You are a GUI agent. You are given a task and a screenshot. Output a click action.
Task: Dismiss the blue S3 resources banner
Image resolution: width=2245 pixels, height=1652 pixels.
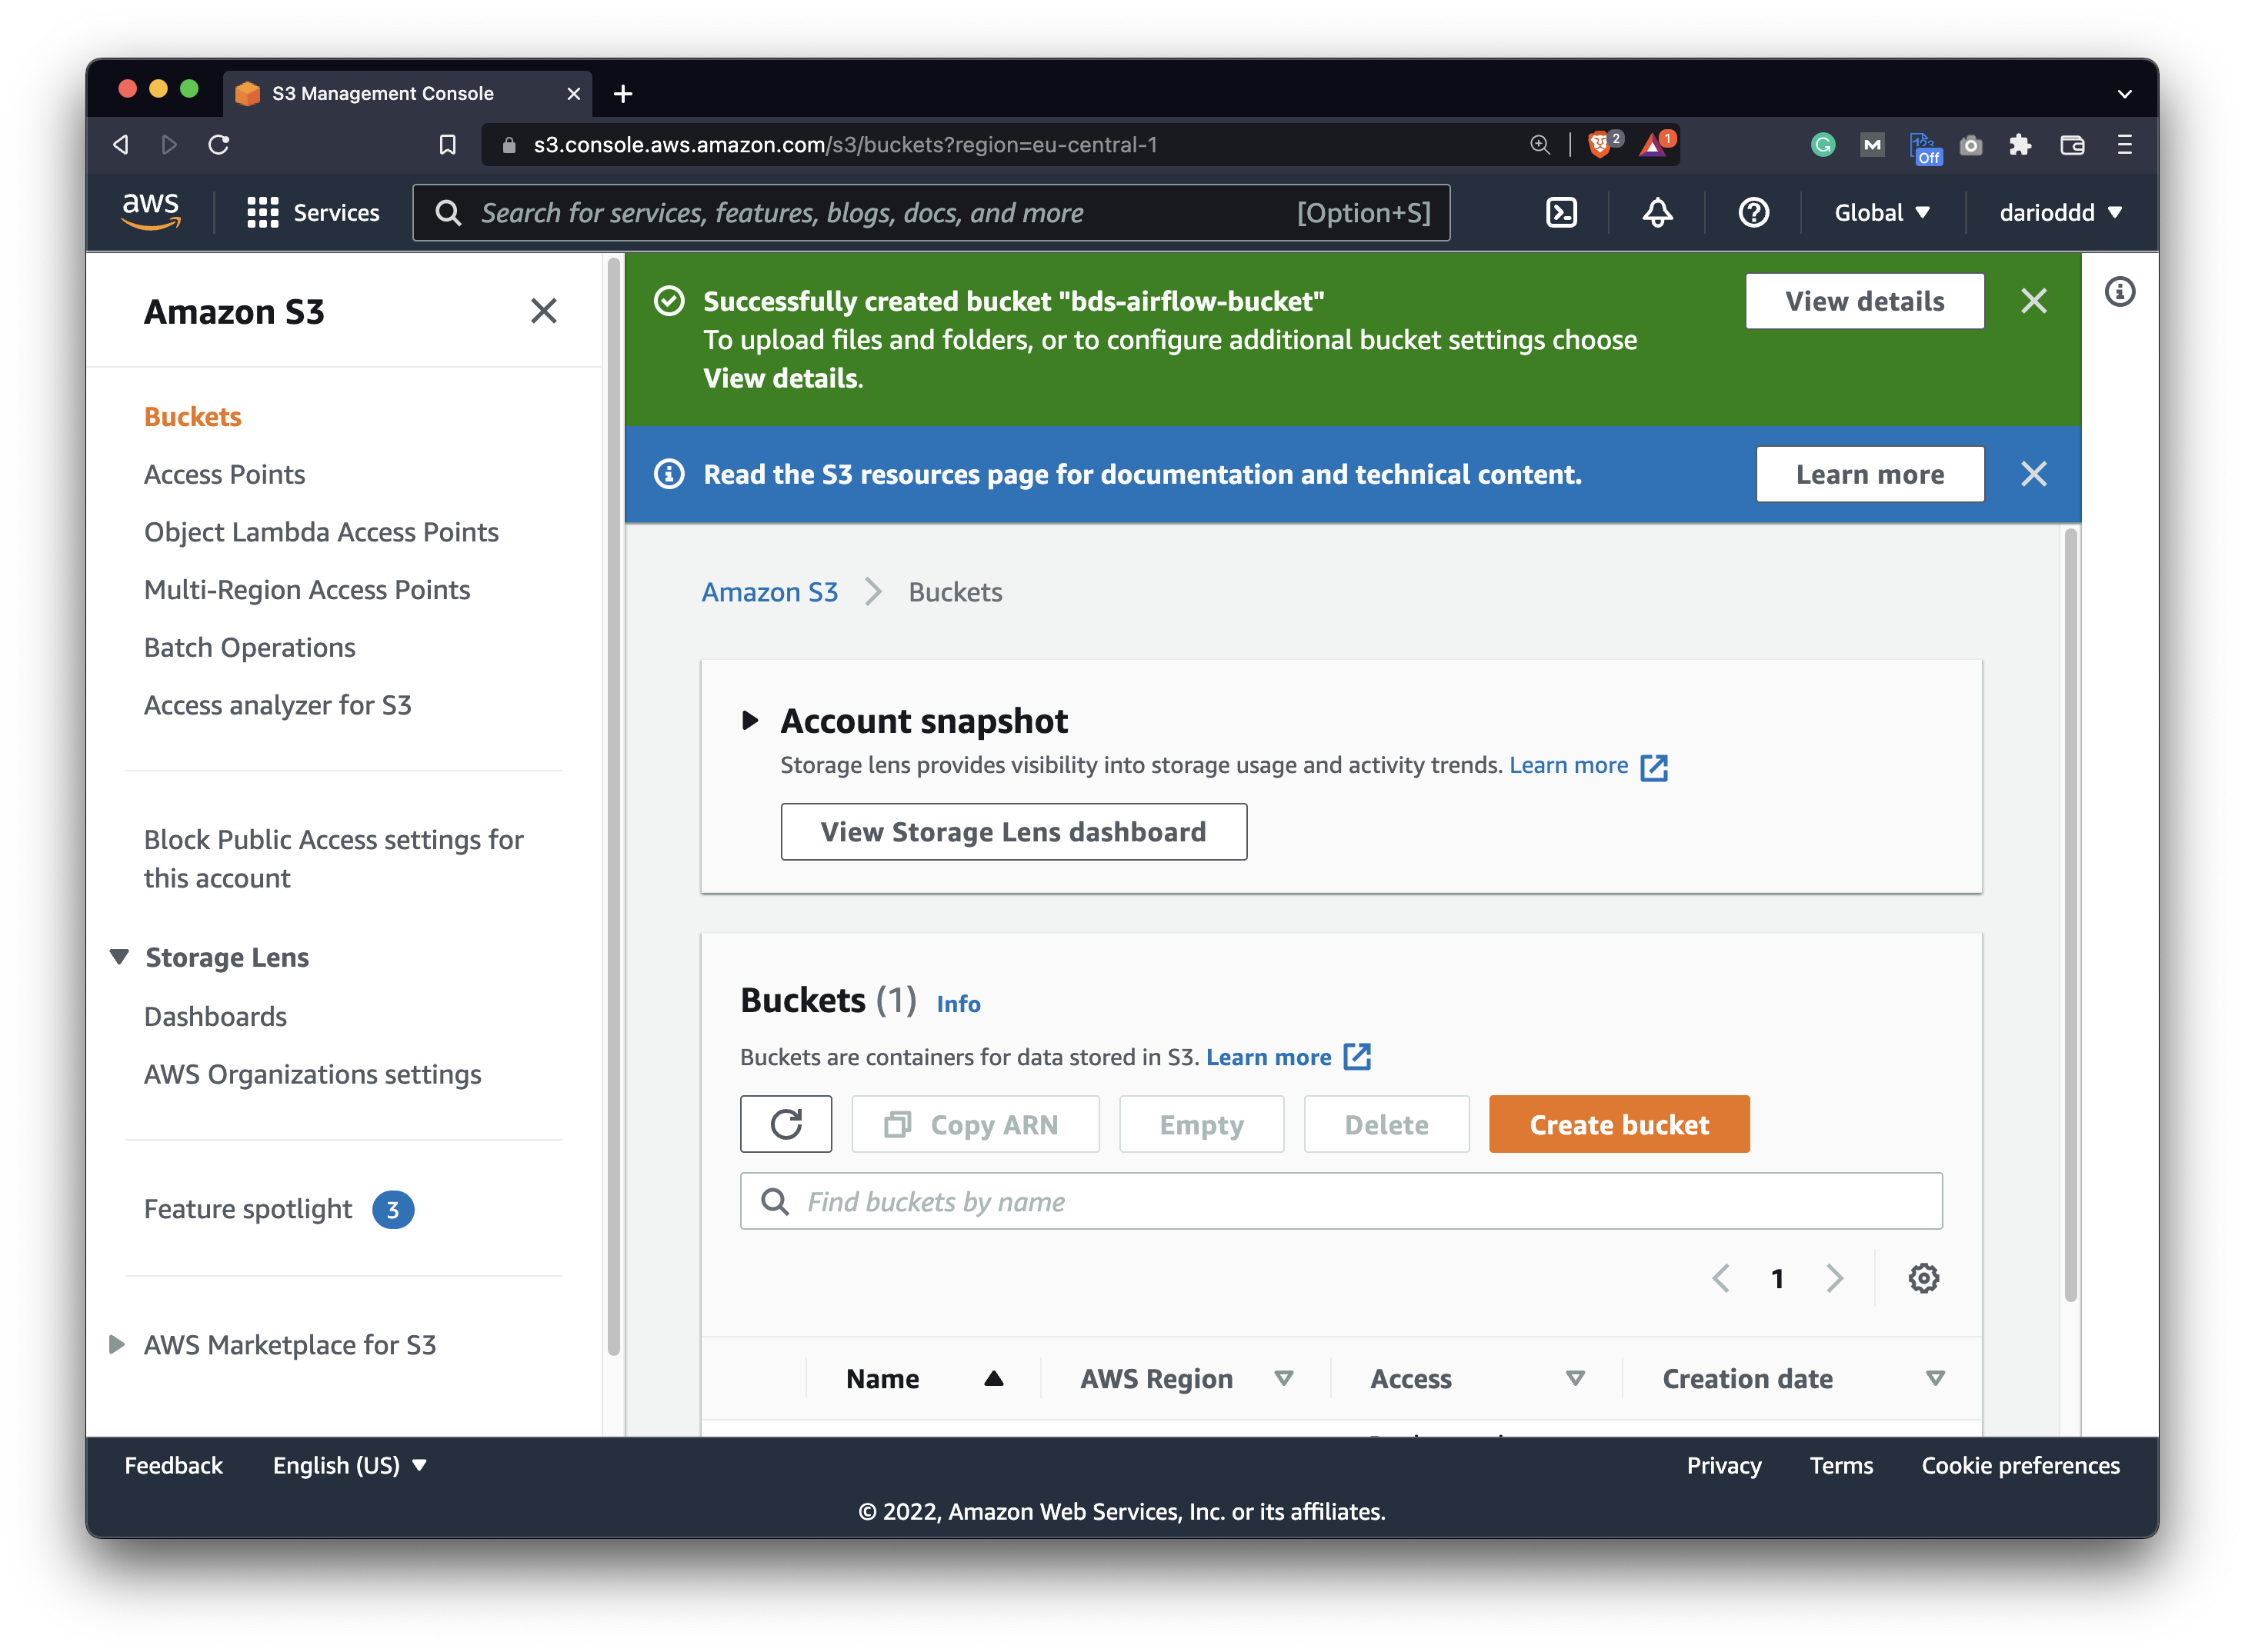pyautogui.click(x=2033, y=474)
